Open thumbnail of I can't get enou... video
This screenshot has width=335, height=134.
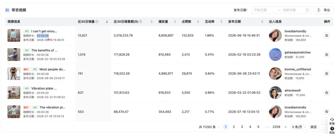[x=14, y=36]
